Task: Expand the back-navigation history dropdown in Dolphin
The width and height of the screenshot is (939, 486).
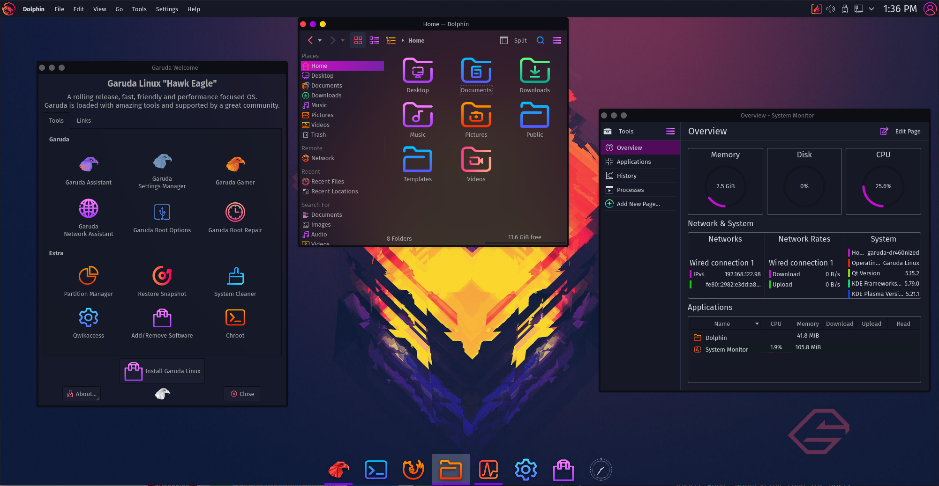Action: click(x=320, y=40)
